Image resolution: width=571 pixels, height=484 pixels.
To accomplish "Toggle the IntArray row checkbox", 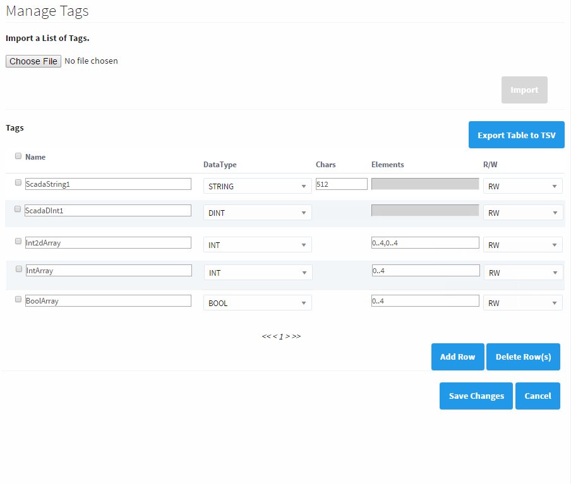I will pos(19,269).
